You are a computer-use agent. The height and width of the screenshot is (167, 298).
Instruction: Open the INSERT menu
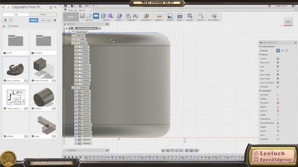tap(170, 20)
